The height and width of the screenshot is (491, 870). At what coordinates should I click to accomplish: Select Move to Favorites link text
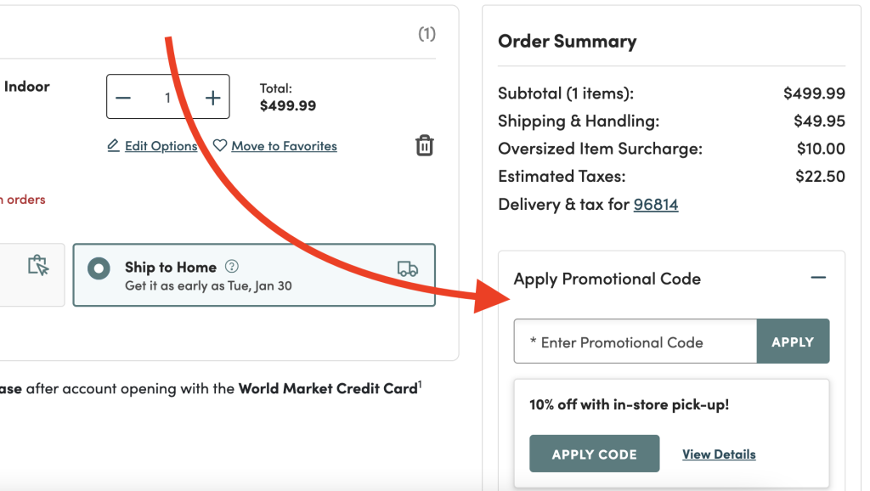(284, 146)
